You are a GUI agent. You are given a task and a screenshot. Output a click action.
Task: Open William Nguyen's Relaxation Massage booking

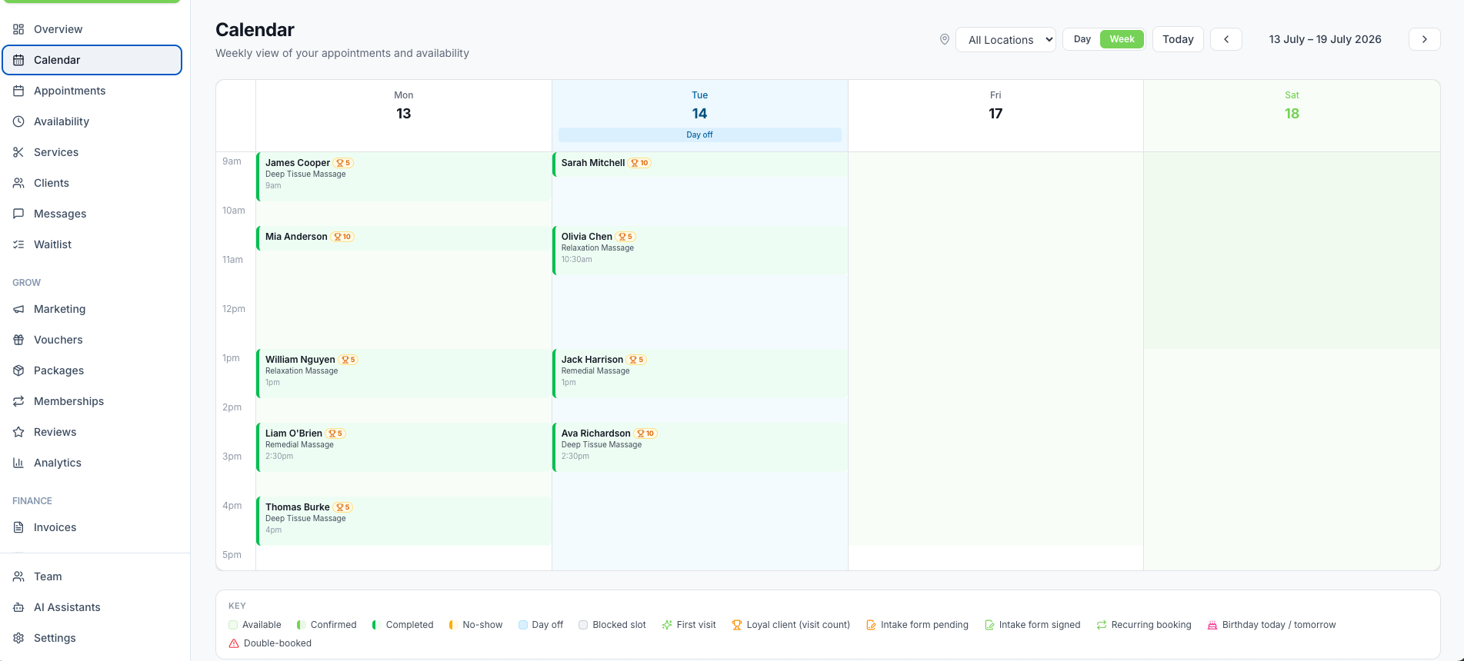[x=404, y=374]
